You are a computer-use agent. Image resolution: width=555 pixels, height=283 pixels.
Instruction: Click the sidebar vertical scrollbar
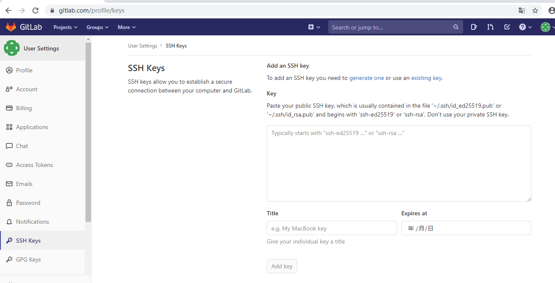[88, 132]
